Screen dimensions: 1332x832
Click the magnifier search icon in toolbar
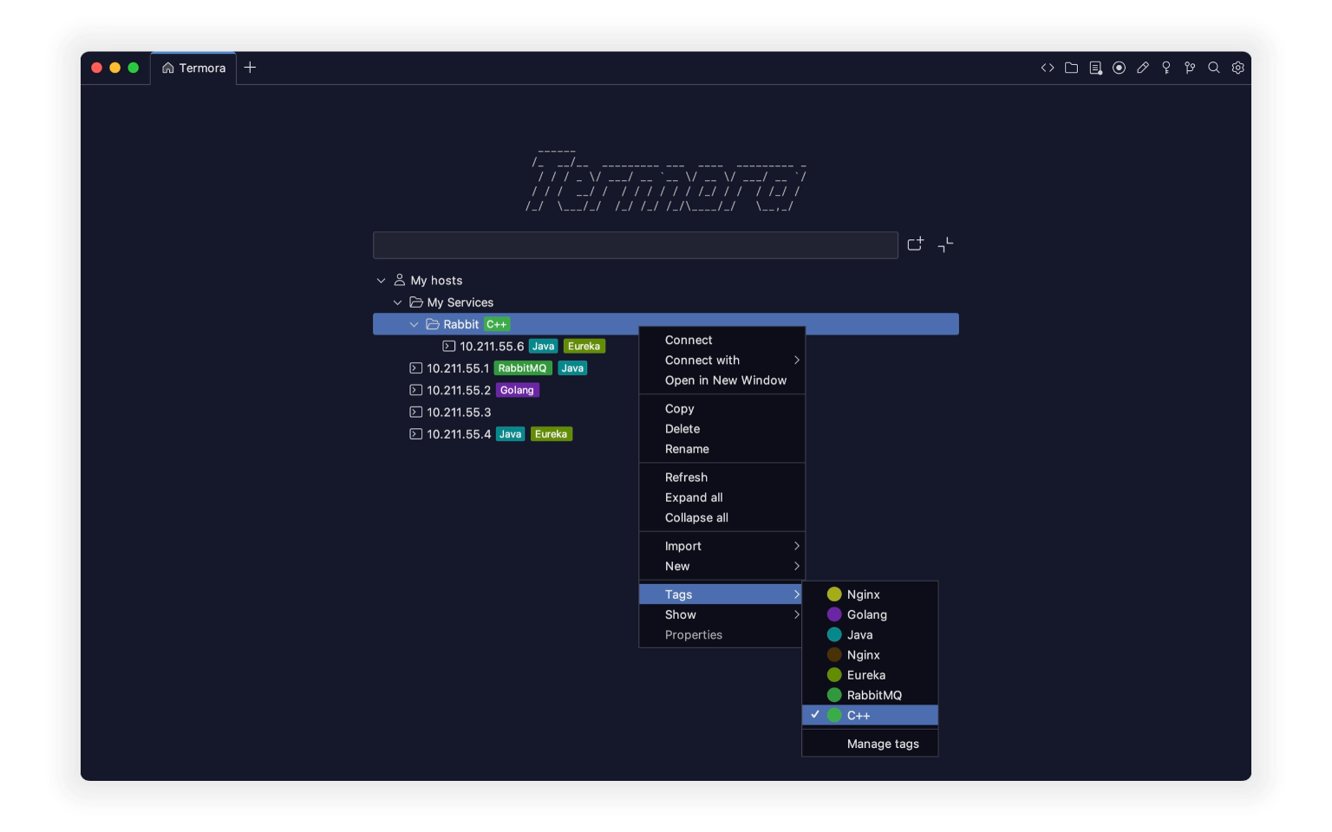point(1214,68)
